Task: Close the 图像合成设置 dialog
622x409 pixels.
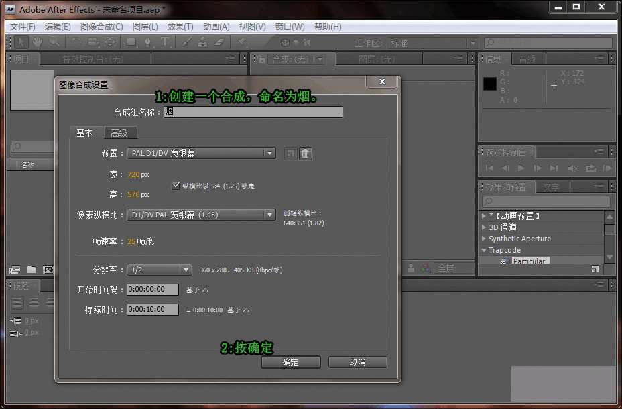Action: coord(382,82)
